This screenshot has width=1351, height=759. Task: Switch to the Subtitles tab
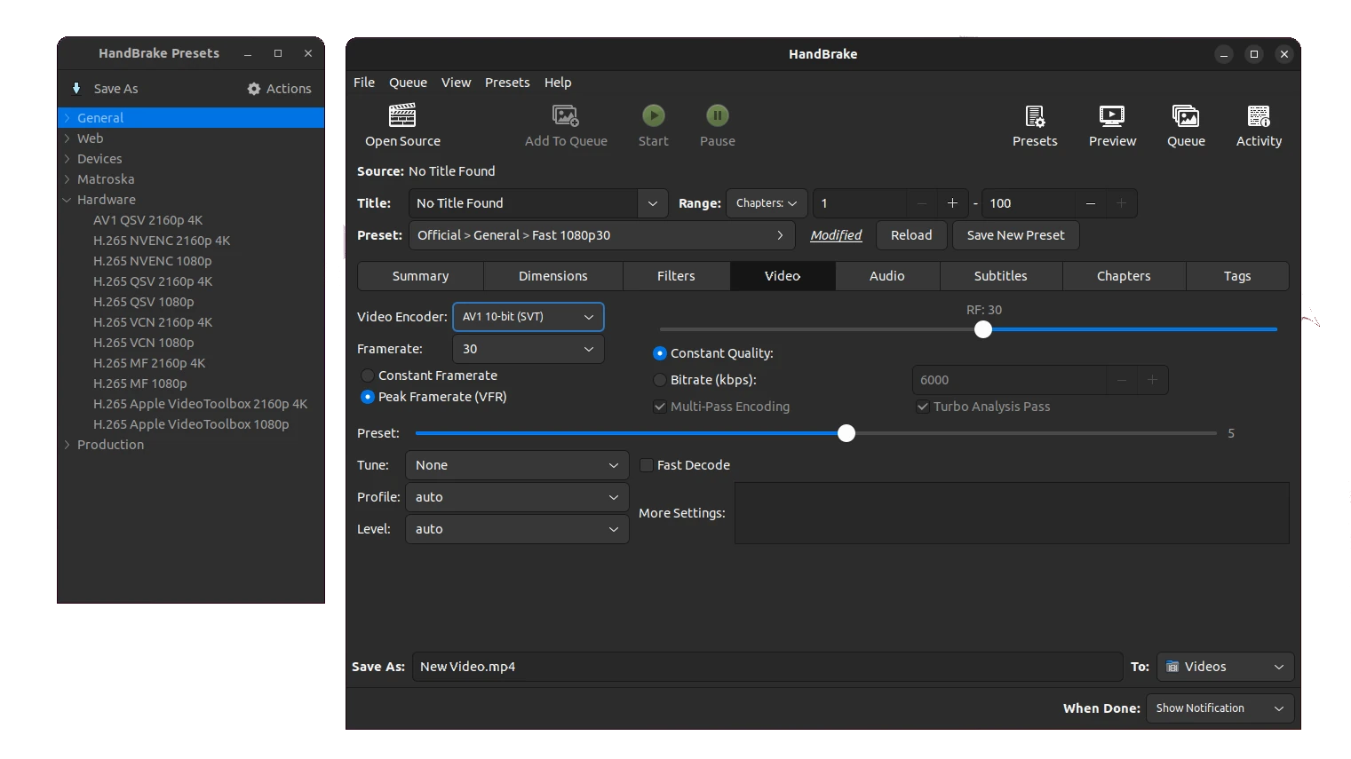(1001, 276)
